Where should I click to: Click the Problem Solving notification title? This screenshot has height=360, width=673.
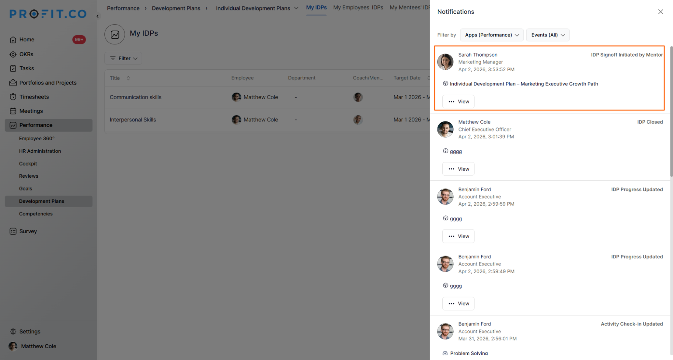point(469,353)
